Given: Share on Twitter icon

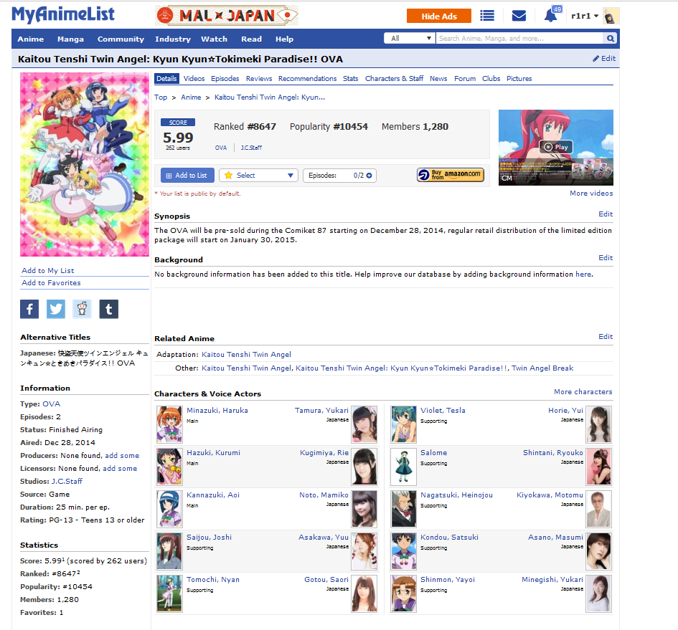Looking at the screenshot, I should (56, 309).
